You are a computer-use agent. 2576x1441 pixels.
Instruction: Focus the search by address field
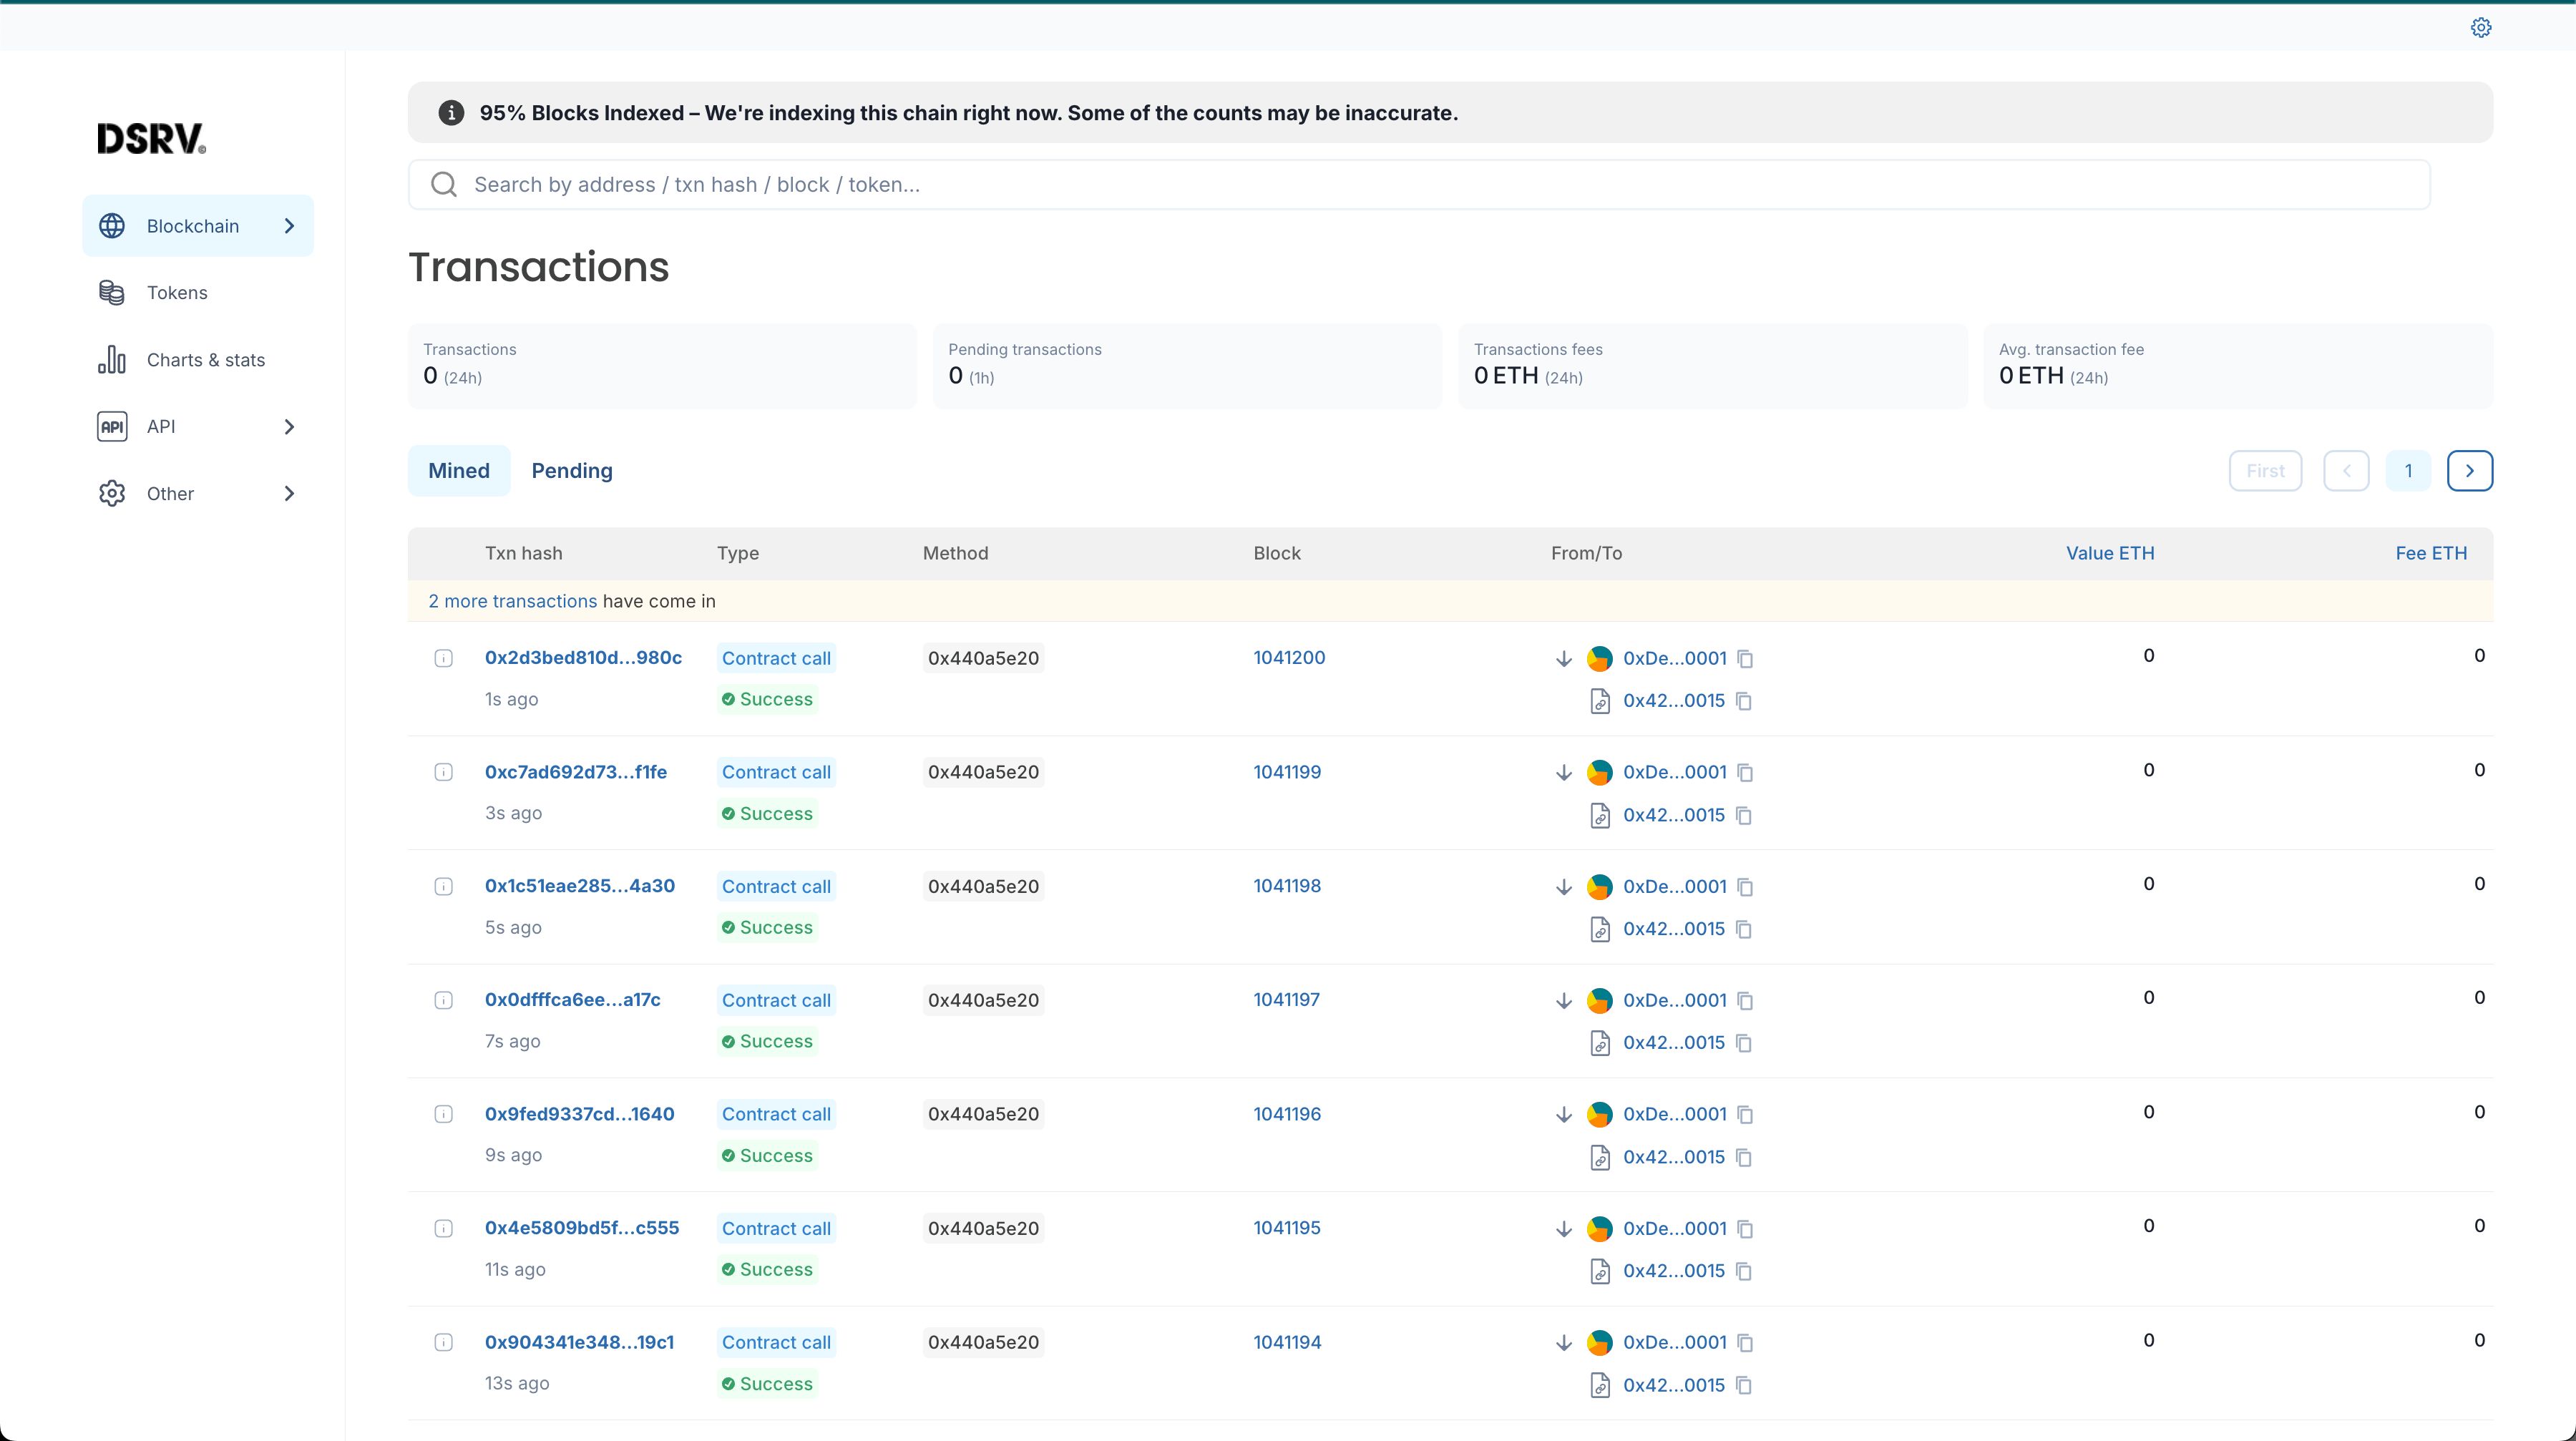tap(1419, 185)
